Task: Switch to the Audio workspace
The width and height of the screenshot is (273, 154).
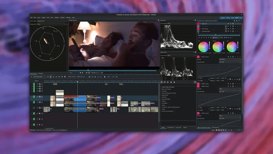Action: pyautogui.click(x=233, y=18)
